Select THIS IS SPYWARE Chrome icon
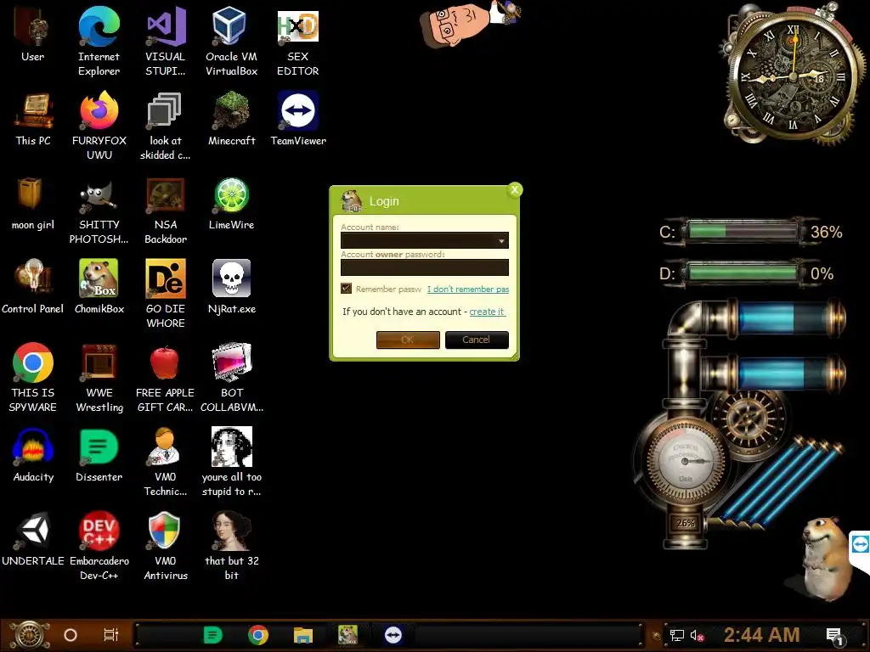 pos(33,378)
